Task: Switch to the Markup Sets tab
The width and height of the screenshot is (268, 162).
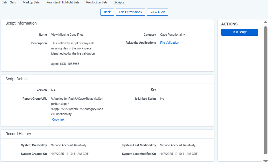Action: point(31,2)
